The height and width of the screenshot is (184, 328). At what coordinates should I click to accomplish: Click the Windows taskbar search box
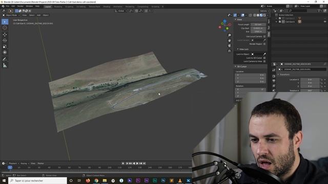[x=37, y=180]
